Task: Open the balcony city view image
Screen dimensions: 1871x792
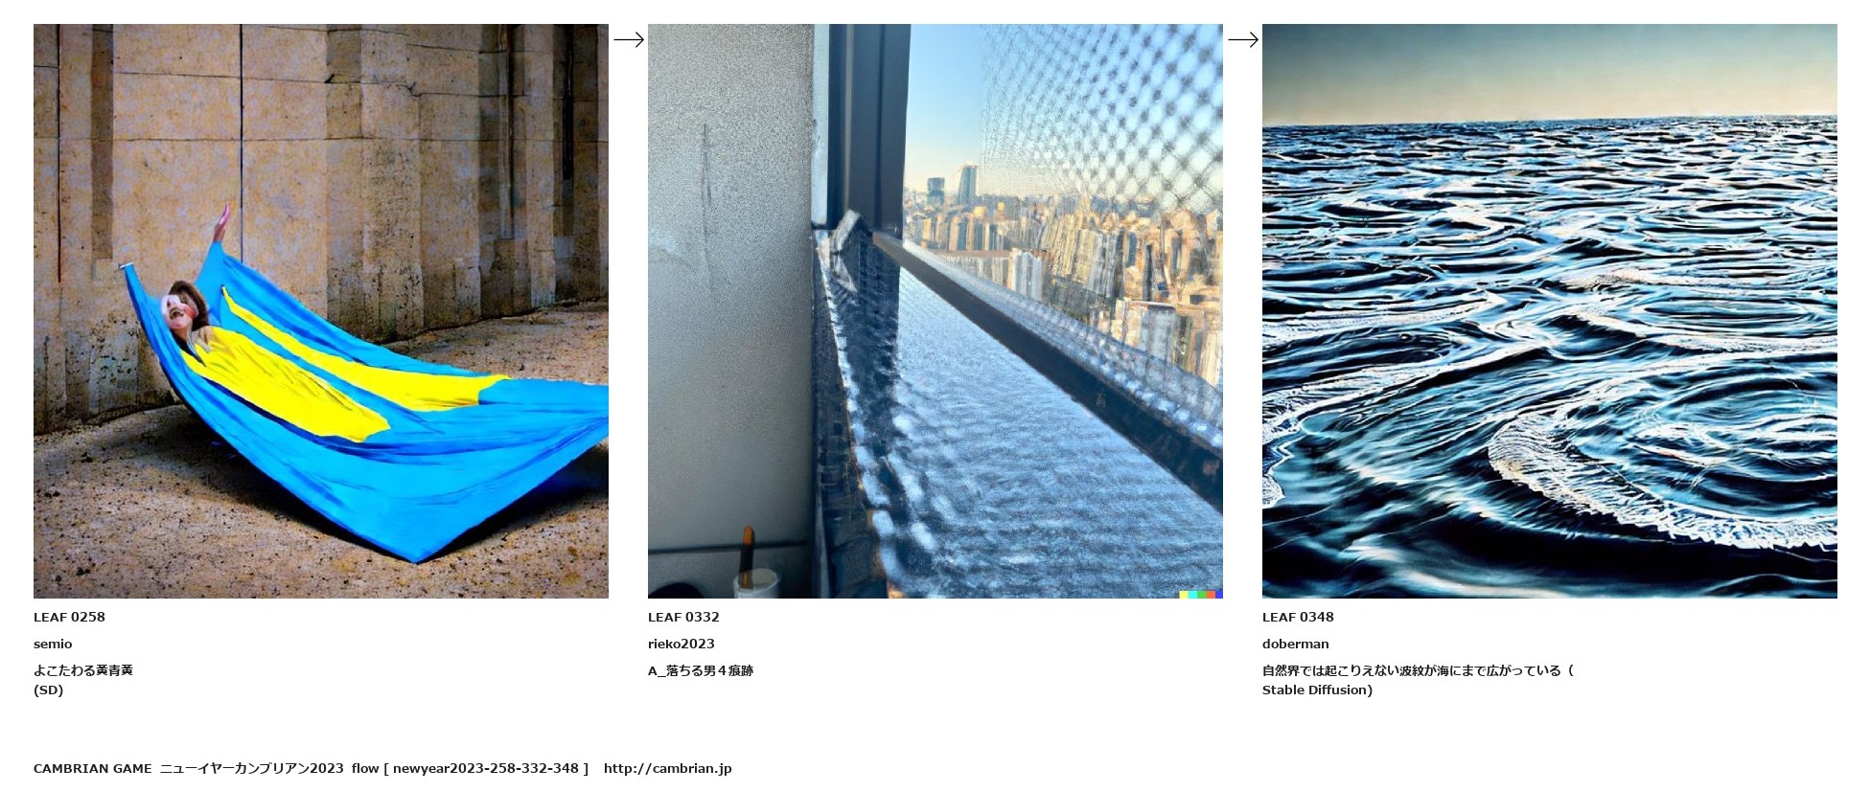Action: pyautogui.click(x=935, y=311)
